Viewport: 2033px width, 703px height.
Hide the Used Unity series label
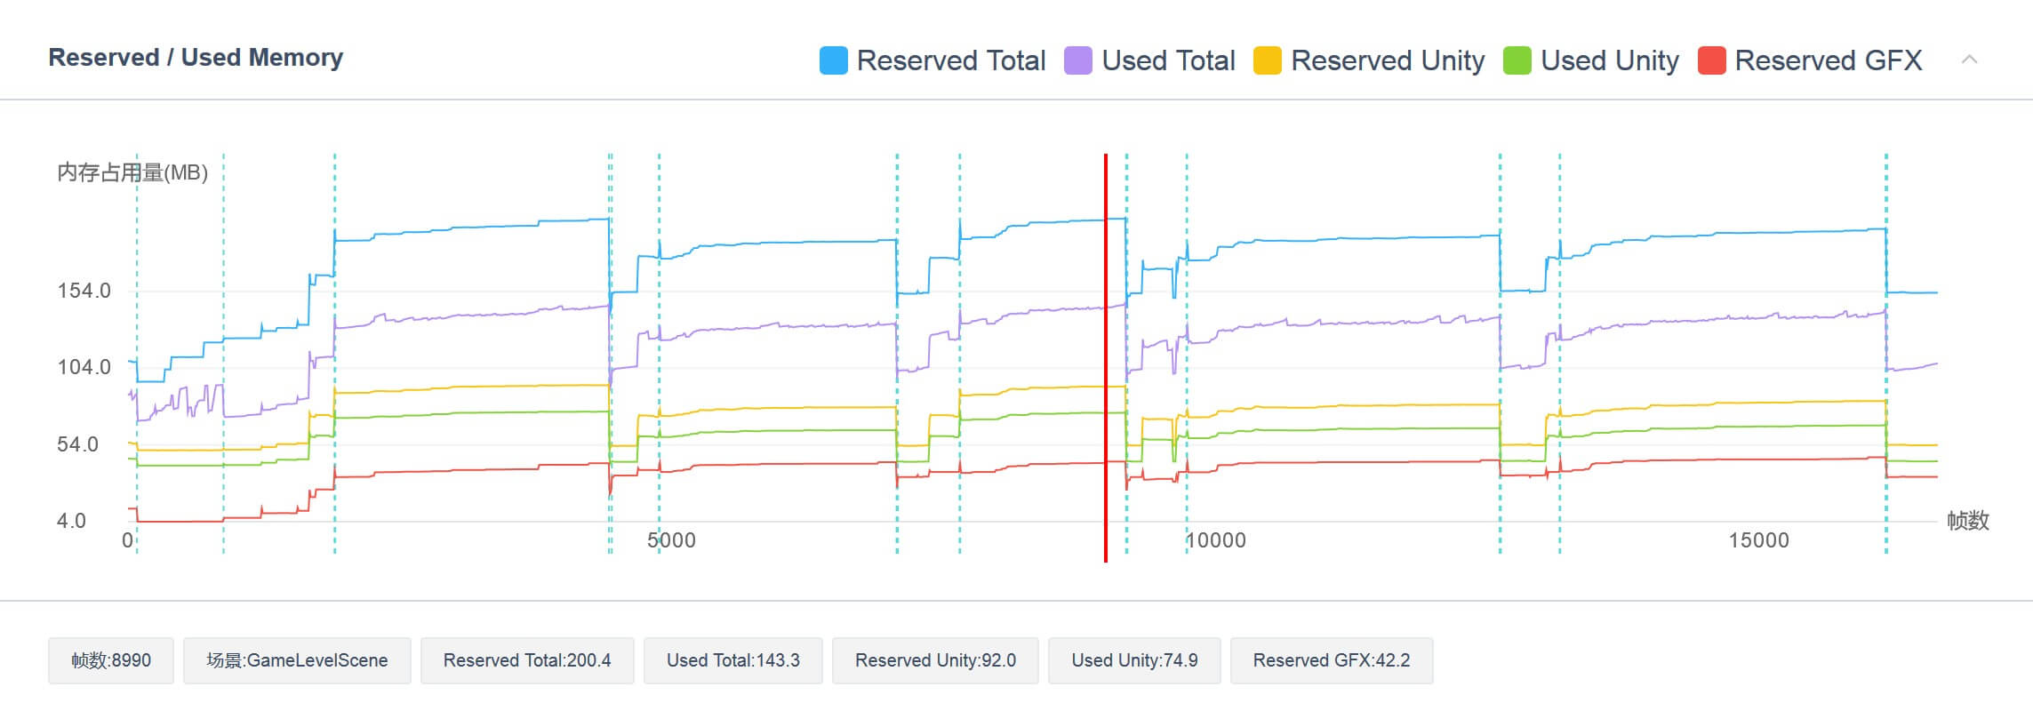tap(1609, 60)
